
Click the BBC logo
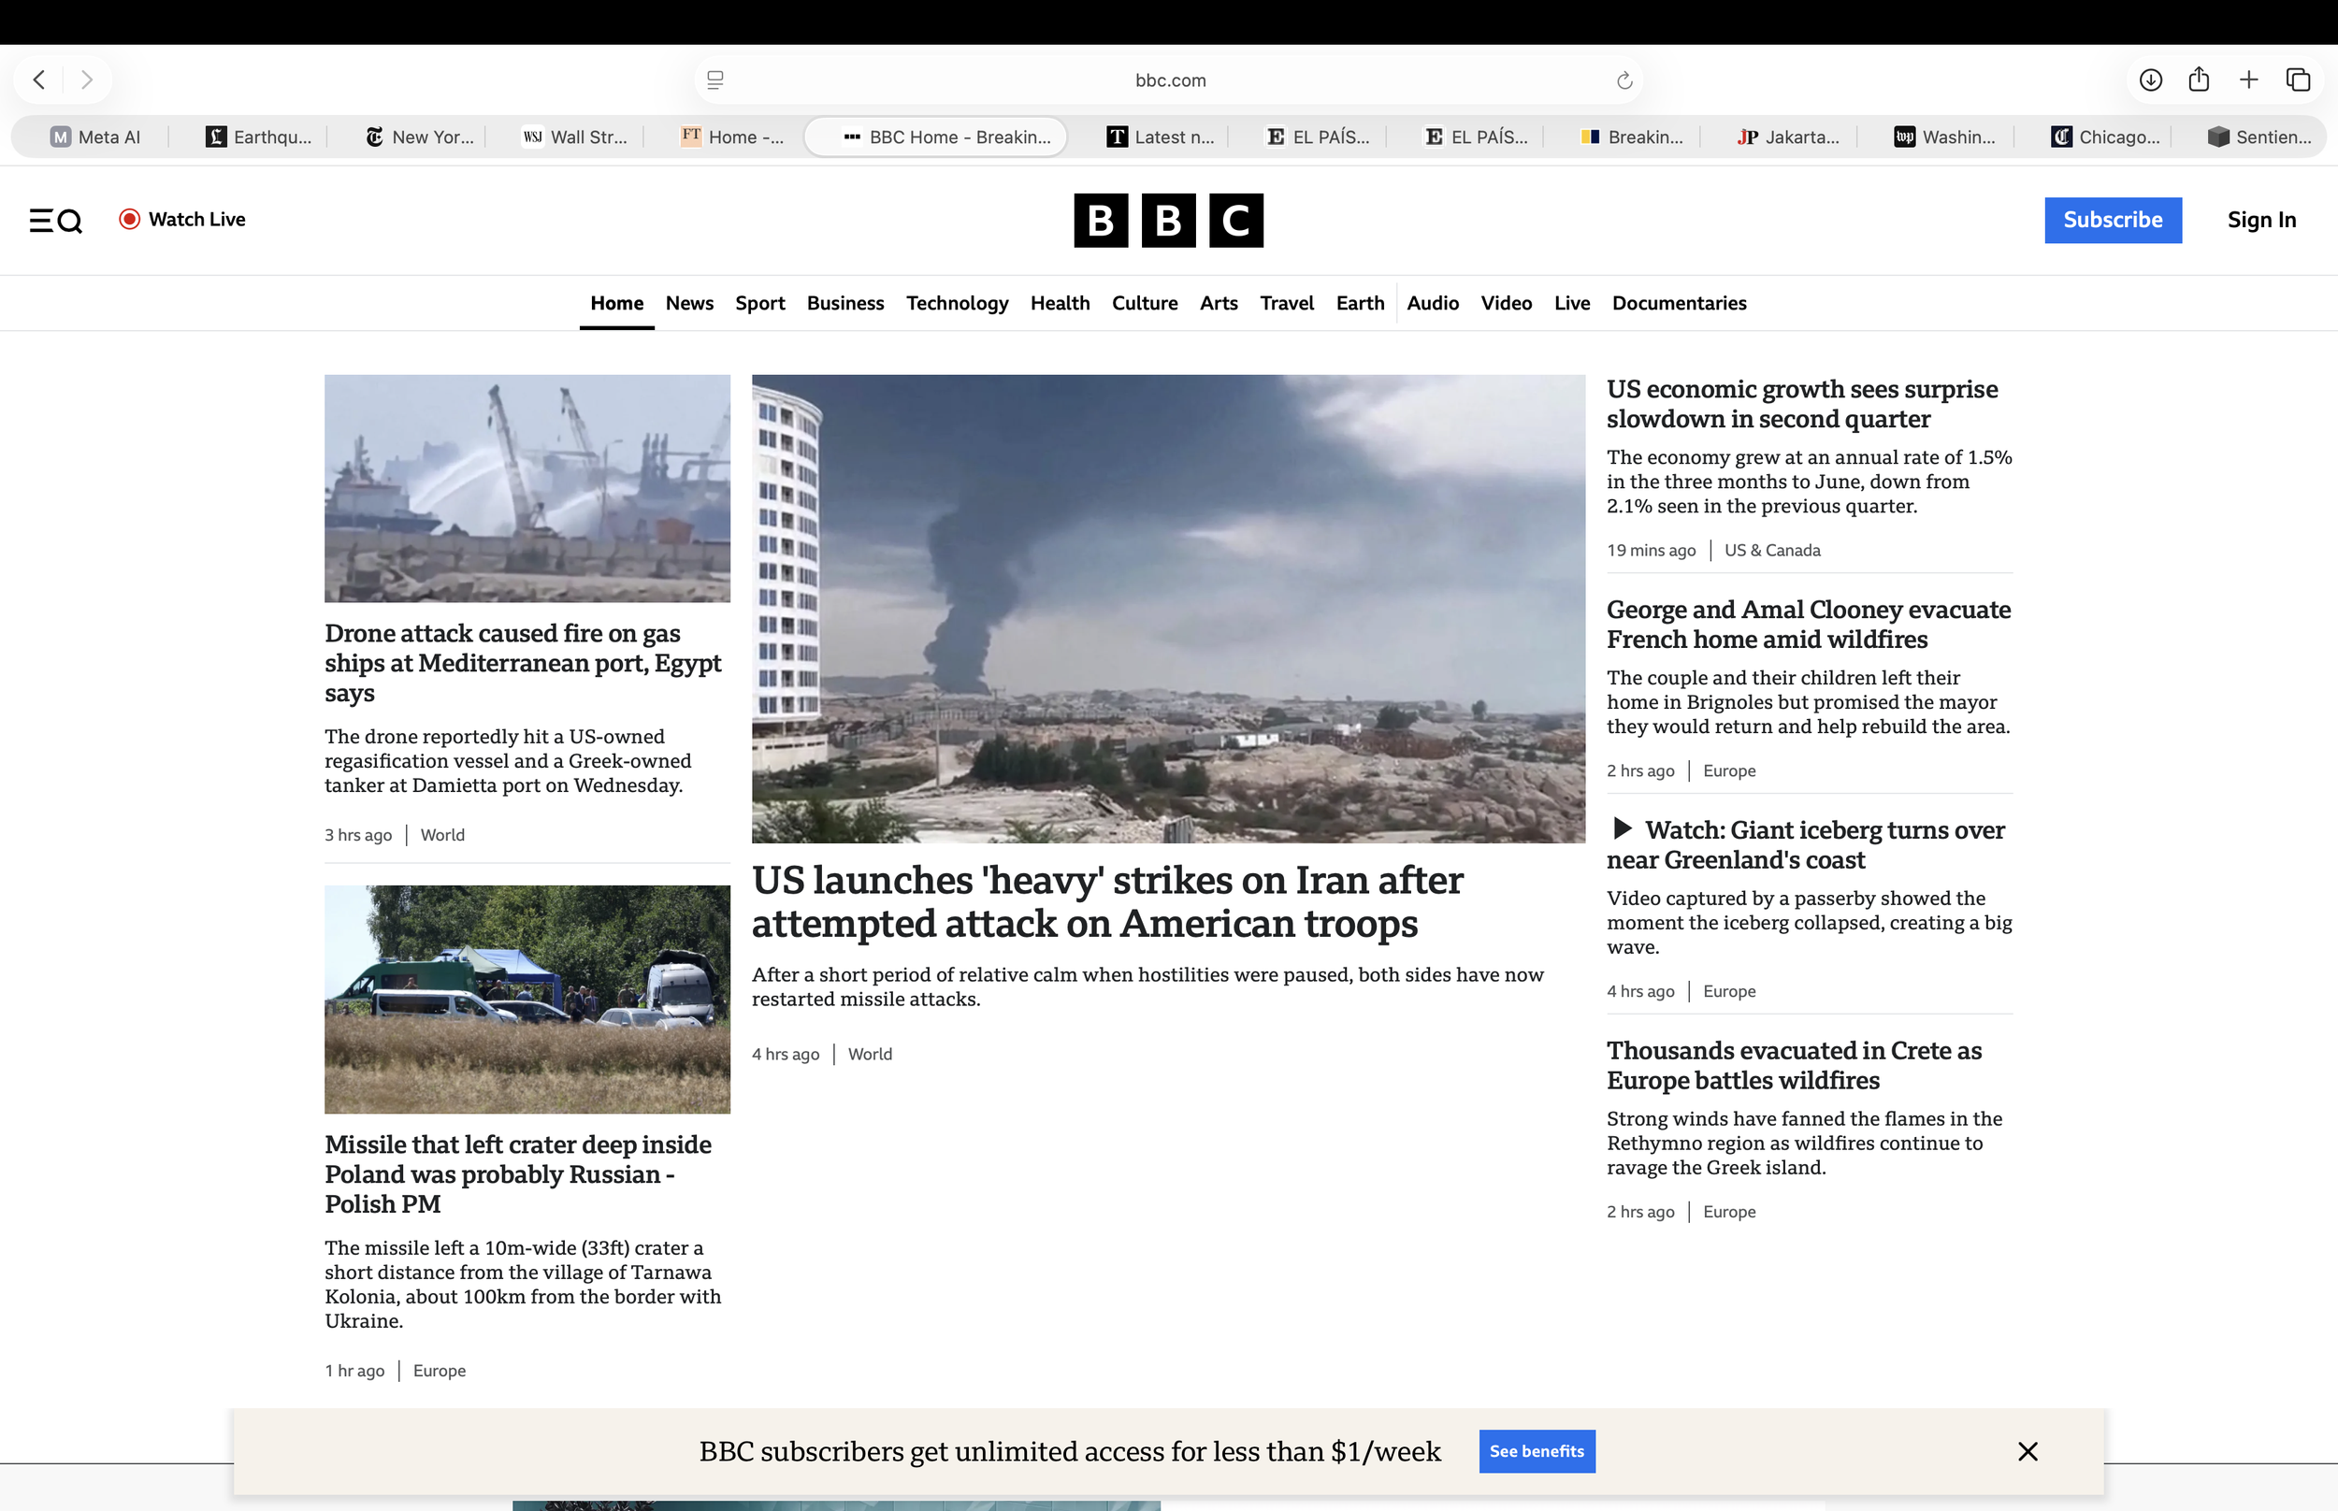point(1168,220)
